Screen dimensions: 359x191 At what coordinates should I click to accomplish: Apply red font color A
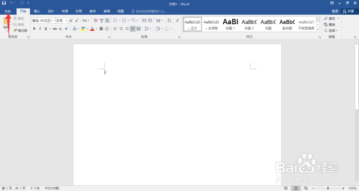tap(92, 29)
